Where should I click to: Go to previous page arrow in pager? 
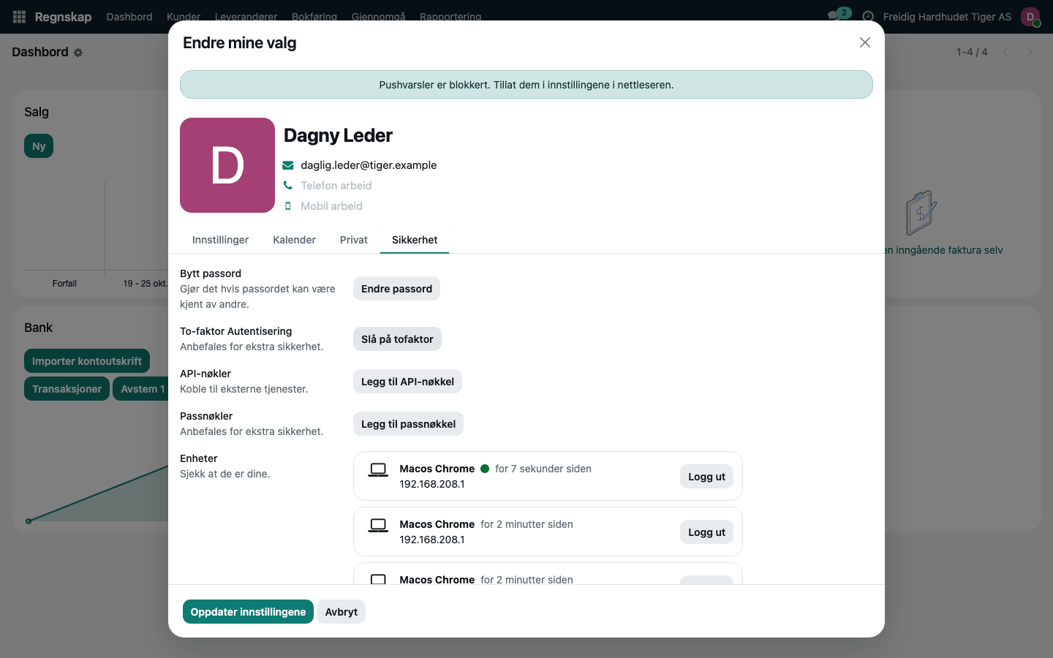tap(1005, 52)
